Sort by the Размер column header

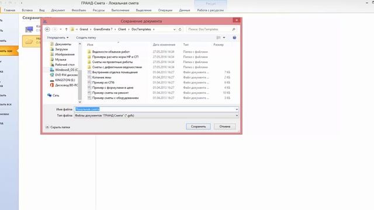tap(219, 44)
